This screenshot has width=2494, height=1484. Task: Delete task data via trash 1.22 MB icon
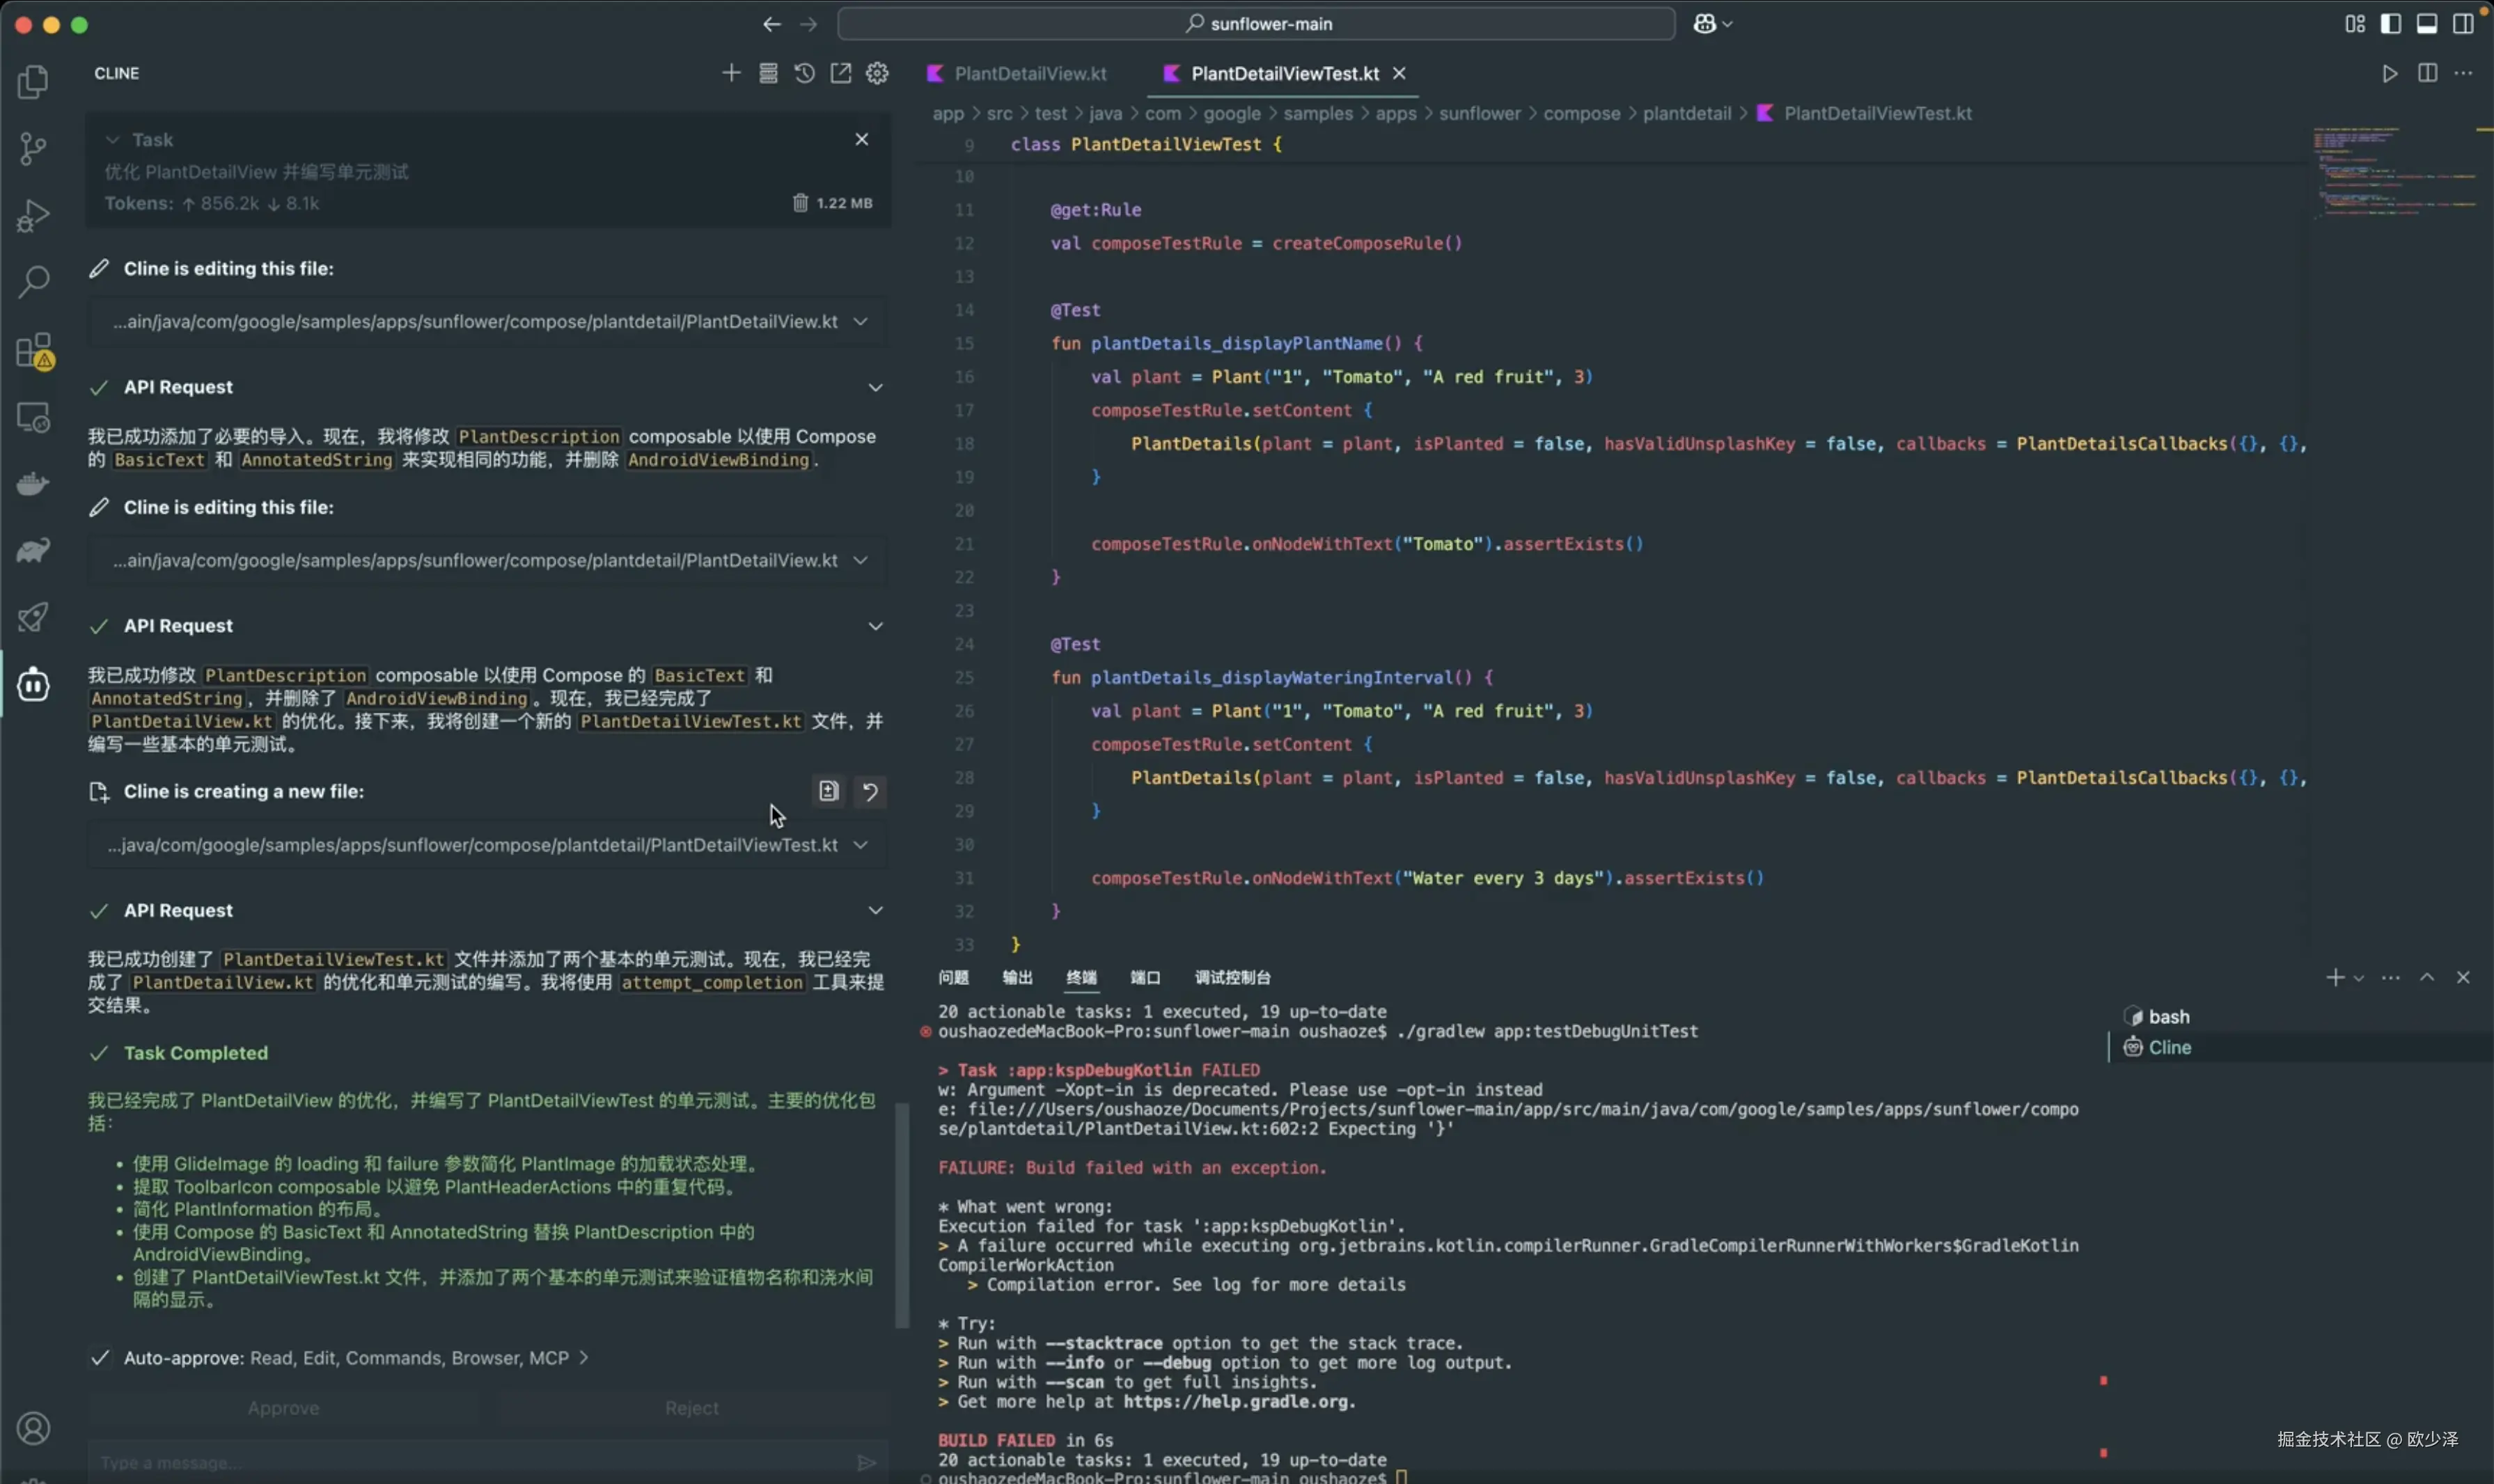click(x=800, y=203)
